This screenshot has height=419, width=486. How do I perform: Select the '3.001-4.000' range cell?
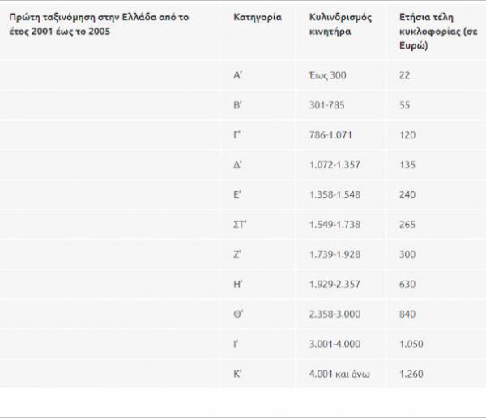[x=334, y=344]
